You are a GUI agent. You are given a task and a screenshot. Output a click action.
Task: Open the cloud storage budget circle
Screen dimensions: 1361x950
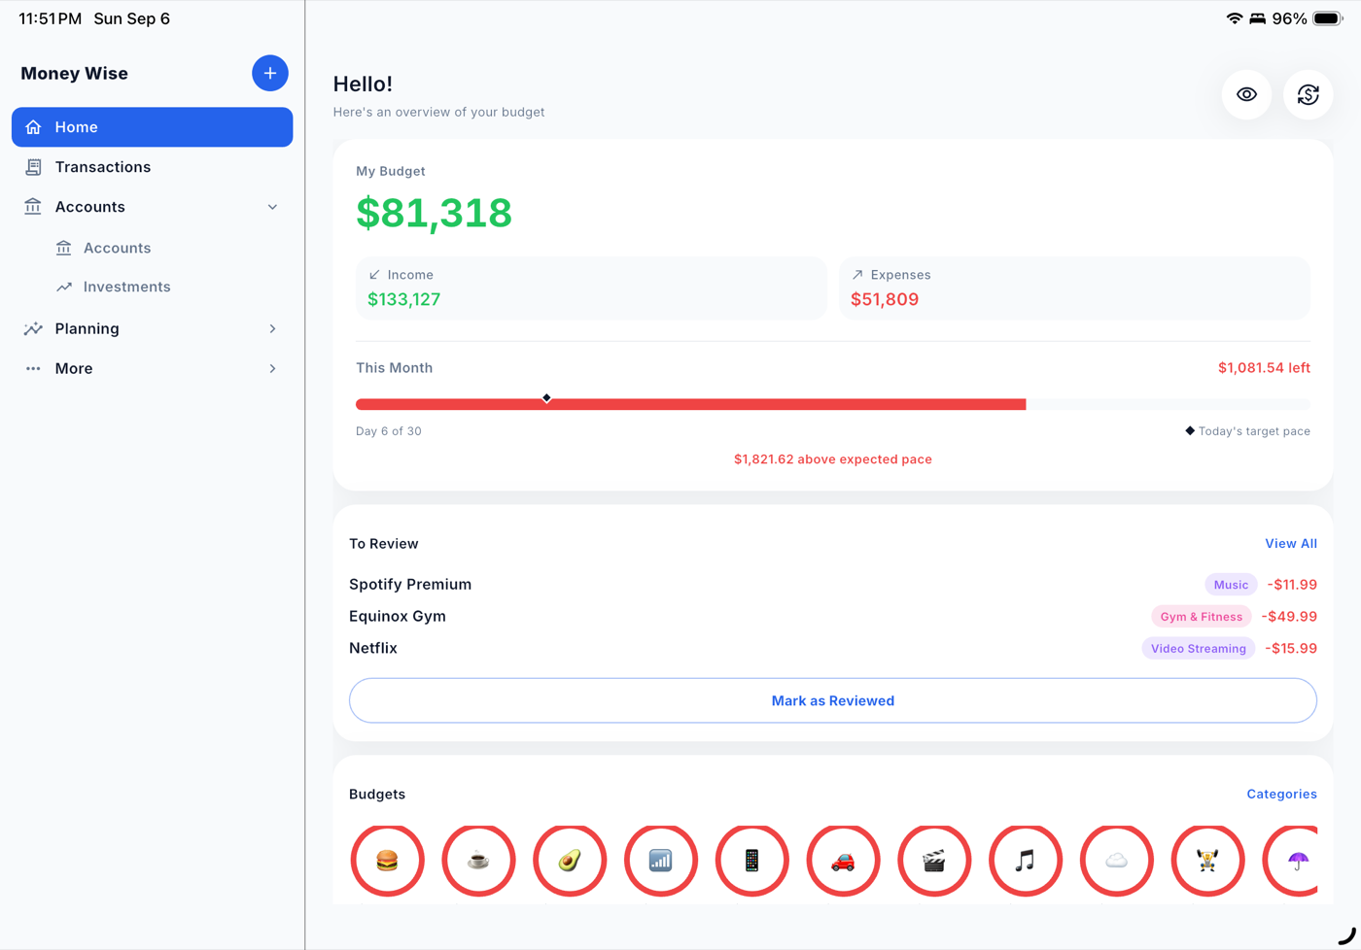[x=1116, y=860]
